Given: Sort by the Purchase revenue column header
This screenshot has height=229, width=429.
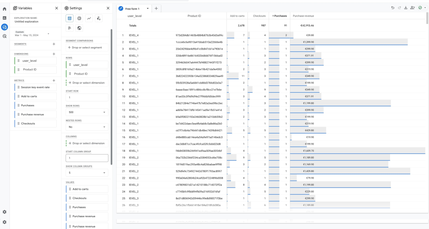Looking at the screenshot, I should point(303,16).
